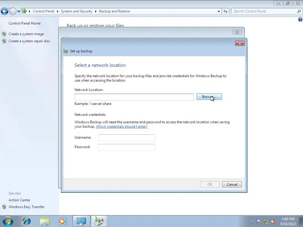
Task: Click the Action Center flag tray icon
Action: tap(259, 221)
